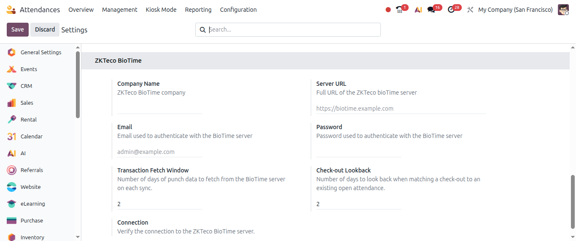Select the Website icon in sidebar

(11, 187)
